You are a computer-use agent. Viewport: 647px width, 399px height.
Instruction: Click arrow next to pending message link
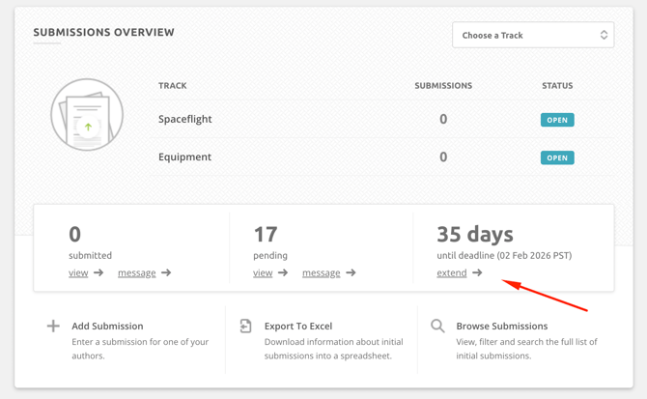(x=351, y=273)
